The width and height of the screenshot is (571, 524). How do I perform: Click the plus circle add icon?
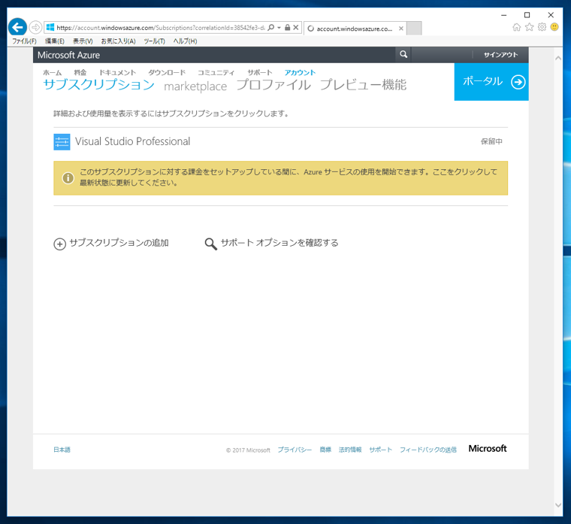pyautogui.click(x=59, y=244)
